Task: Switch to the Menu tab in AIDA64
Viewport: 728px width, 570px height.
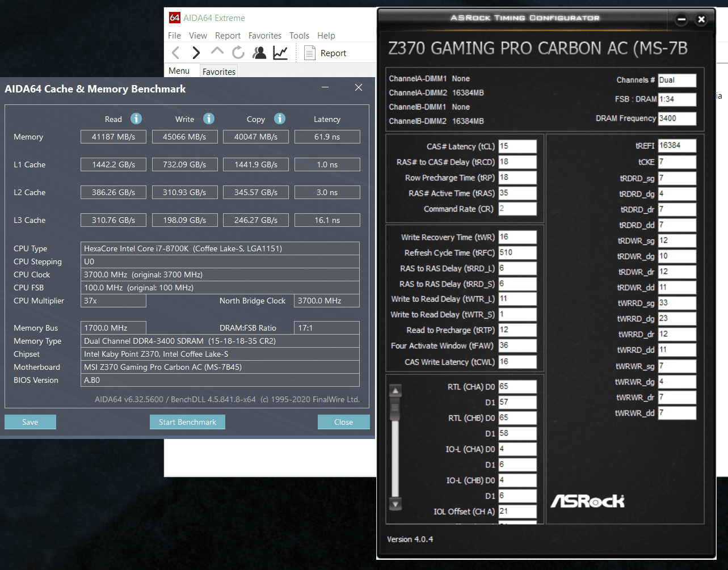Action: [179, 71]
